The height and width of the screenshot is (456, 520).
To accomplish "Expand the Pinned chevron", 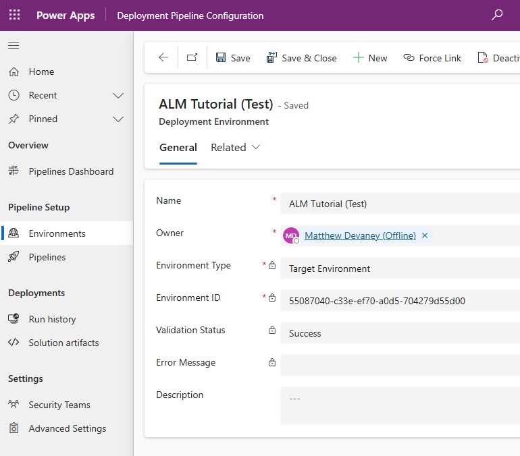I will pyautogui.click(x=118, y=119).
